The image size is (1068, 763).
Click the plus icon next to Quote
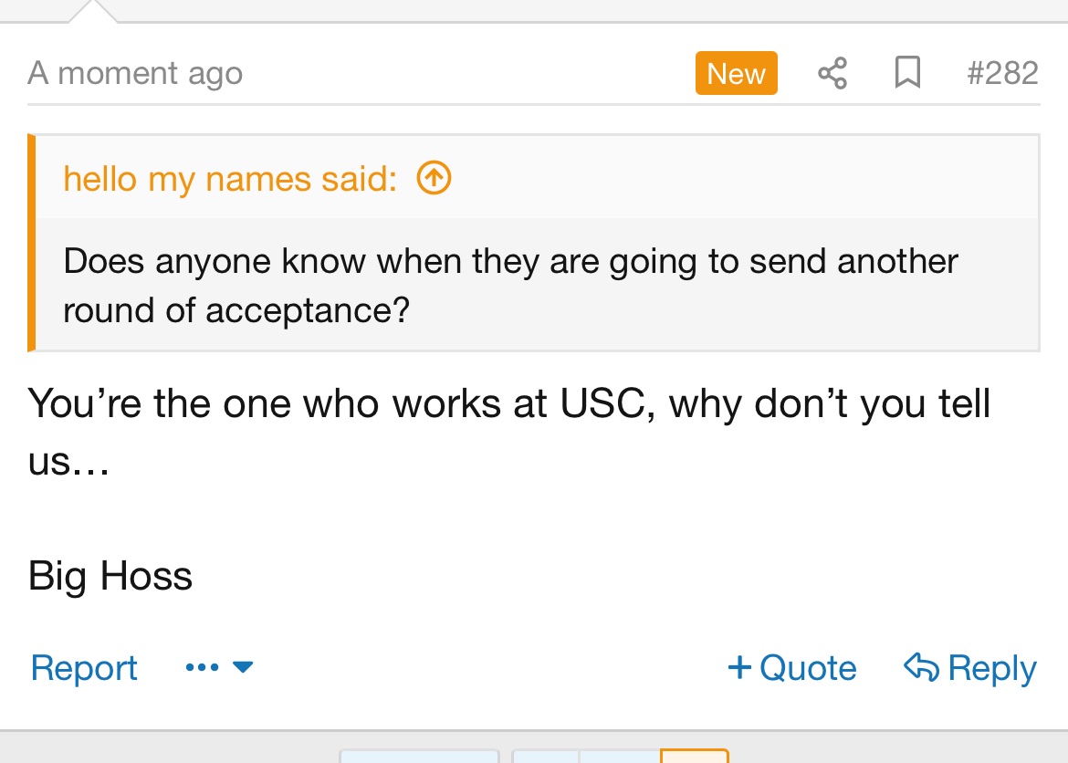(739, 668)
